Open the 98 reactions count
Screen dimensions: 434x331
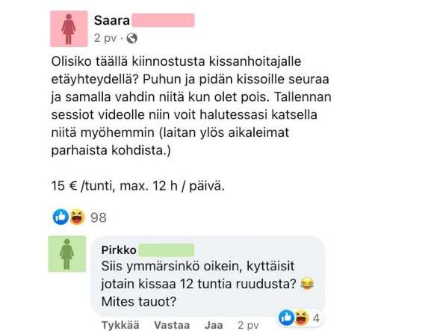click(99, 218)
